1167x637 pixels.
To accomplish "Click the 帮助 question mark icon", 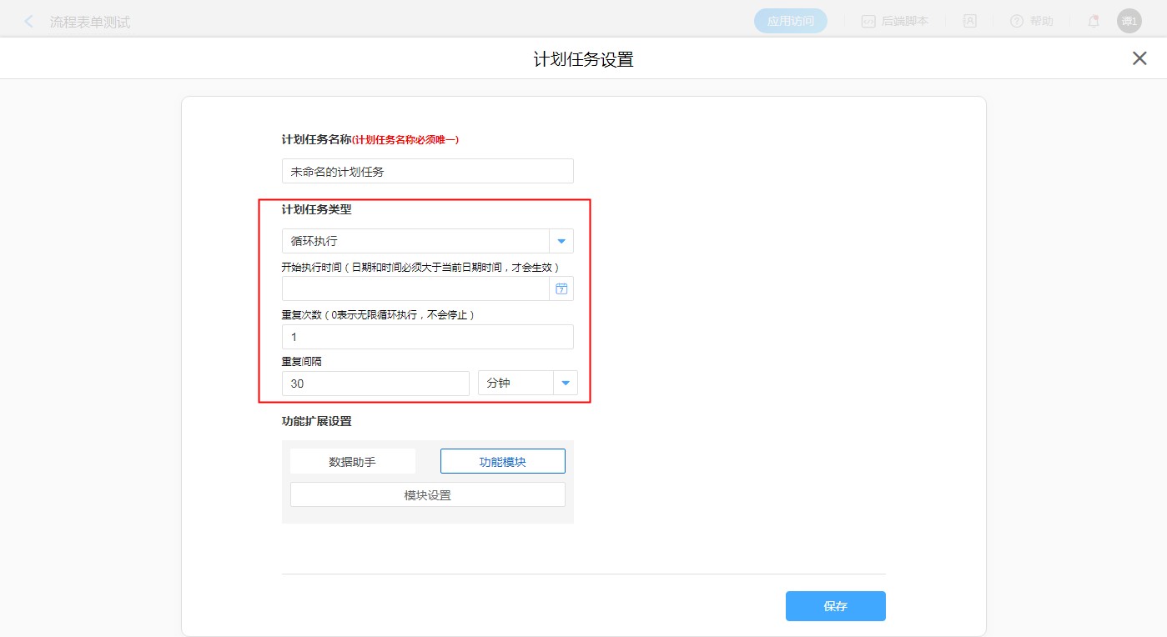I will [x=1016, y=22].
